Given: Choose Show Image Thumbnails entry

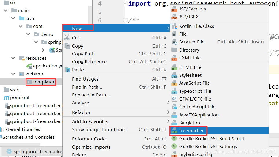Looking at the screenshot, I should pyautogui.click(x=116, y=129).
